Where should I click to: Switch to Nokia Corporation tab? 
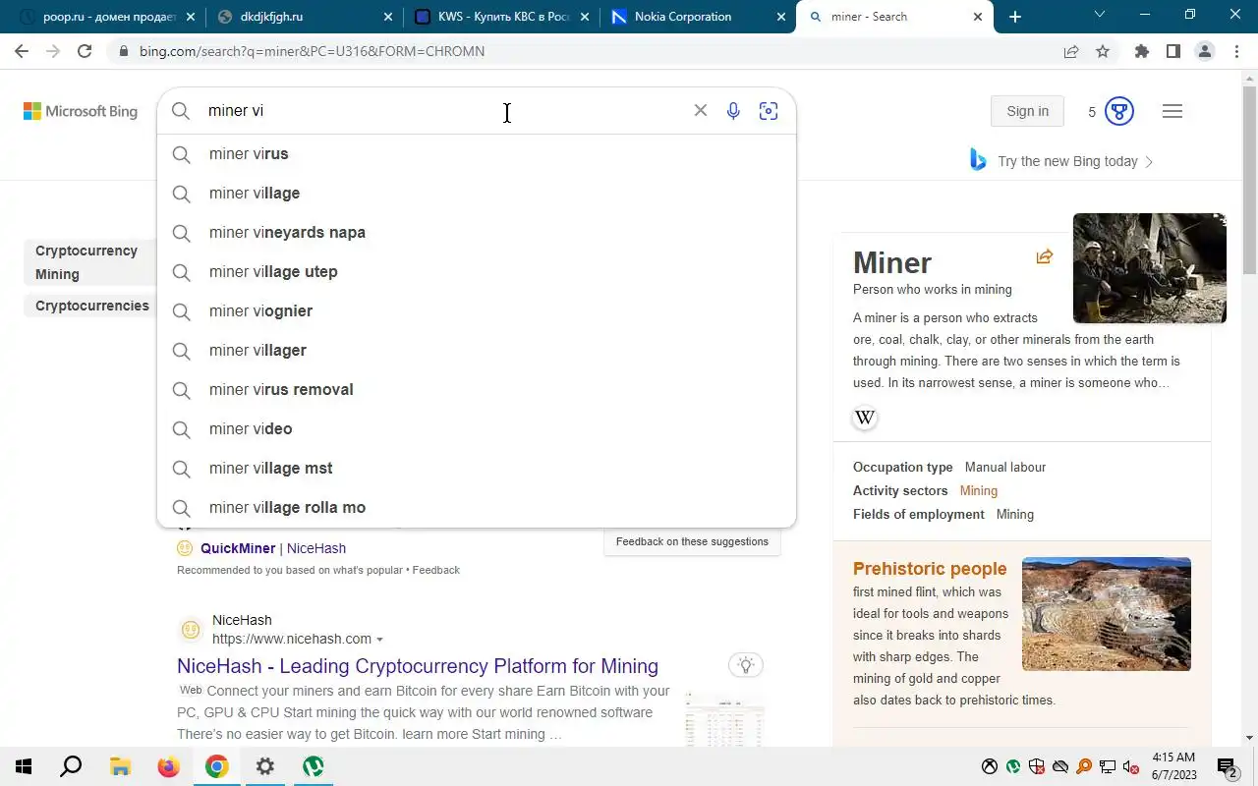pyautogui.click(x=699, y=17)
